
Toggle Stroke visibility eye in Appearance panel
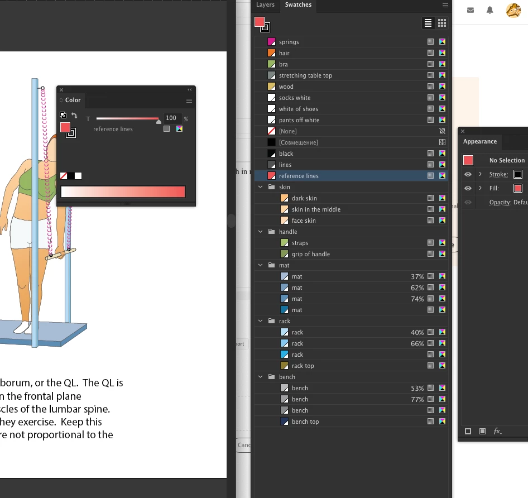tap(468, 174)
